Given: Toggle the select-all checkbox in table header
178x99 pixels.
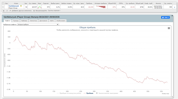Looking at the screenshot, I should (3, 3).
